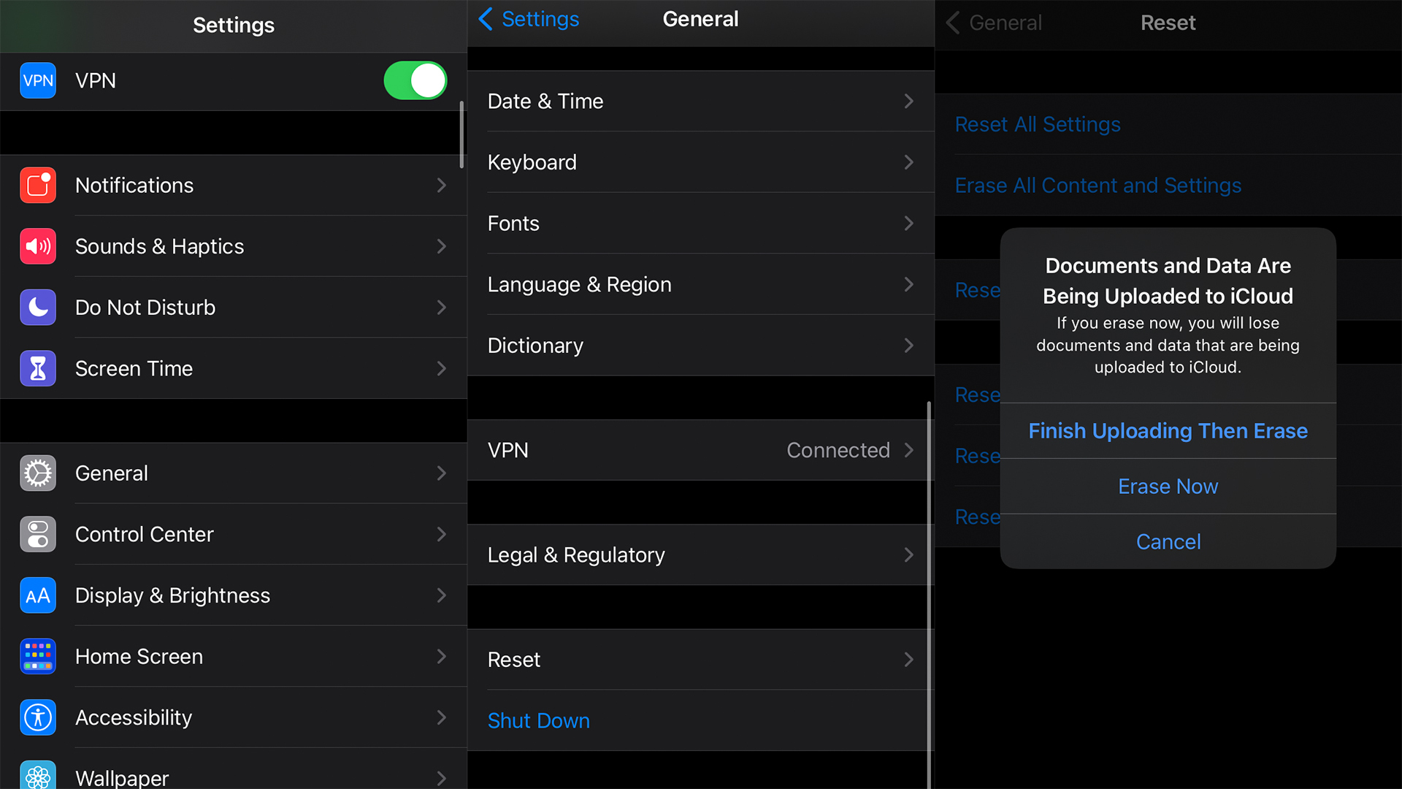Tap the Control Center icon
The width and height of the screenshot is (1402, 789).
coord(37,535)
